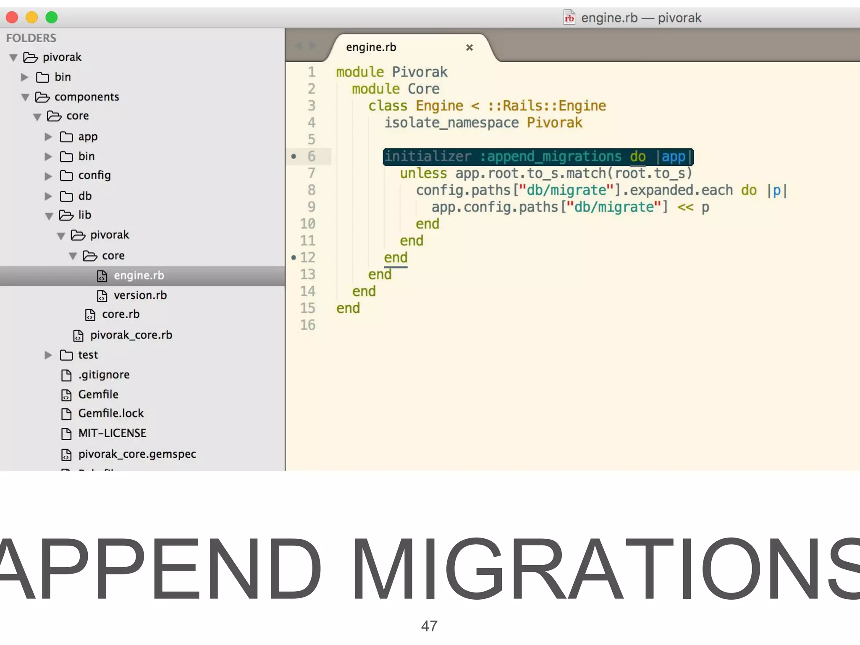
Task: Click the red close window button
Action: (12, 17)
